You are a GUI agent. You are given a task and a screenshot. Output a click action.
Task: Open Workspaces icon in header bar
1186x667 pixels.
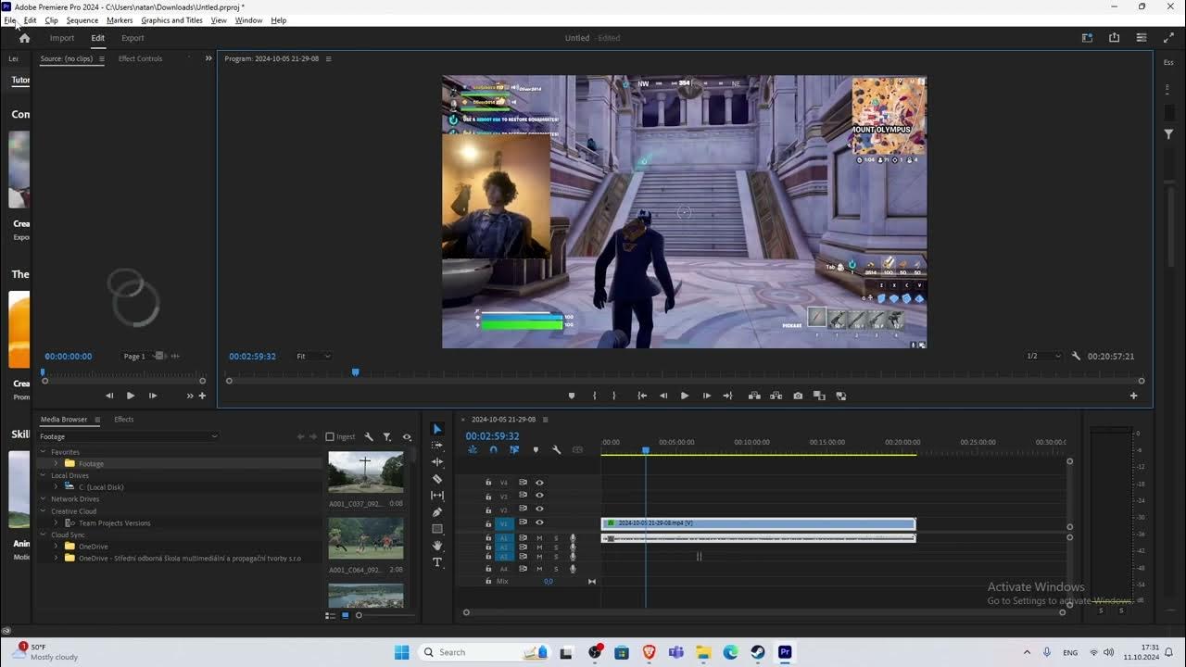(x=1087, y=38)
